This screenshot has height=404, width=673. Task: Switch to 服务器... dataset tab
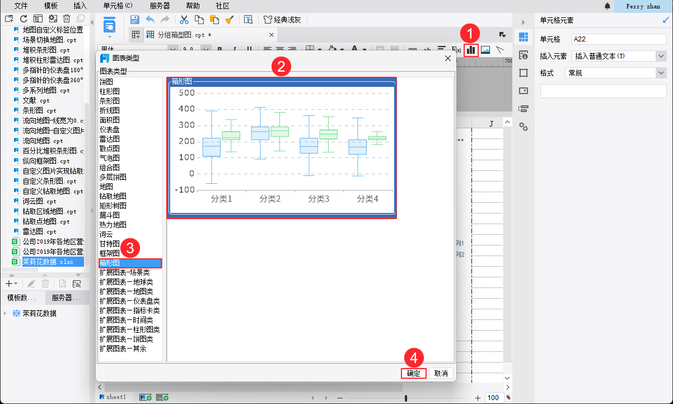point(67,298)
